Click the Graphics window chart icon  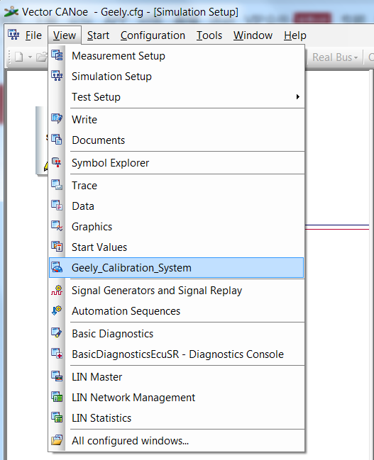coord(57,226)
